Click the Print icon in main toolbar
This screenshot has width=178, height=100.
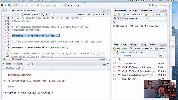(x=32, y=5)
